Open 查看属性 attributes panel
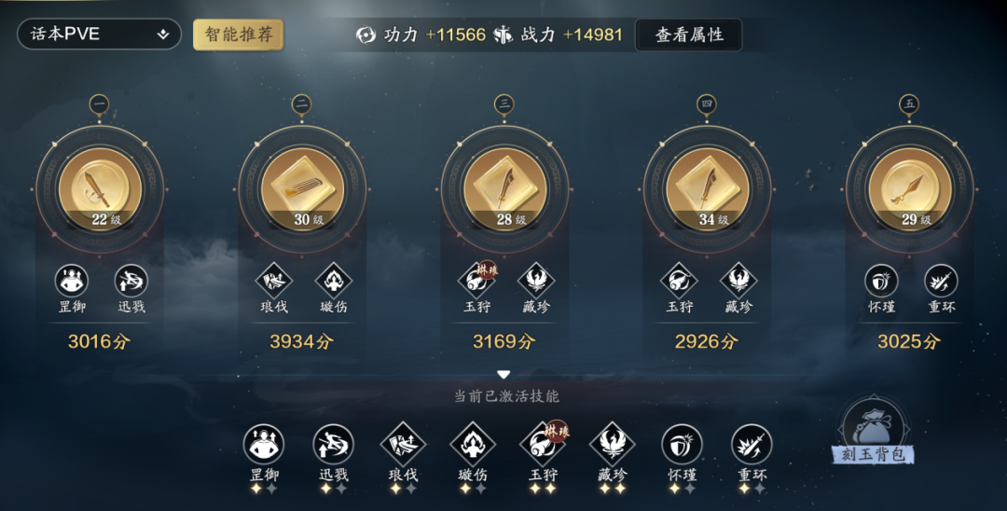 689,35
